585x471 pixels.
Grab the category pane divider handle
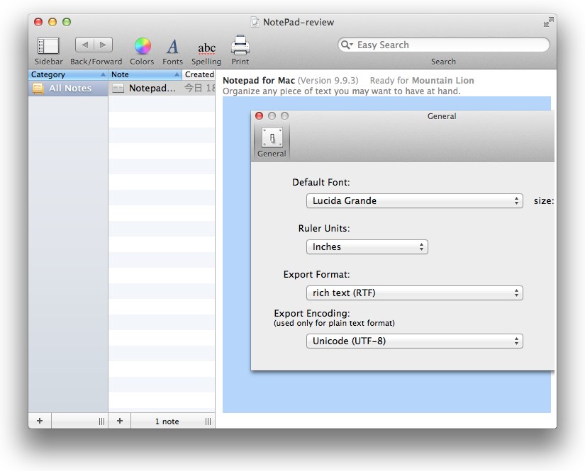click(x=101, y=421)
